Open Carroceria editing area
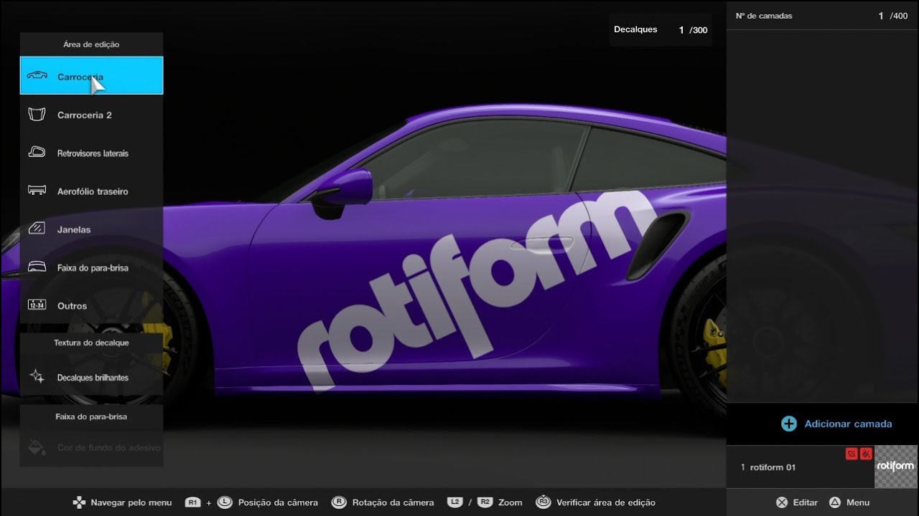The height and width of the screenshot is (516, 919). pos(91,76)
